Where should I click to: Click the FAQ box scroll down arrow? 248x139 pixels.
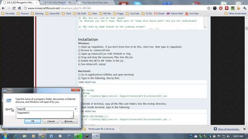click(x=205, y=27)
